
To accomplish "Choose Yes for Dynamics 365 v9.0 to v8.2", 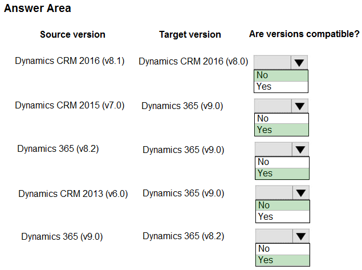I will pos(283,260).
